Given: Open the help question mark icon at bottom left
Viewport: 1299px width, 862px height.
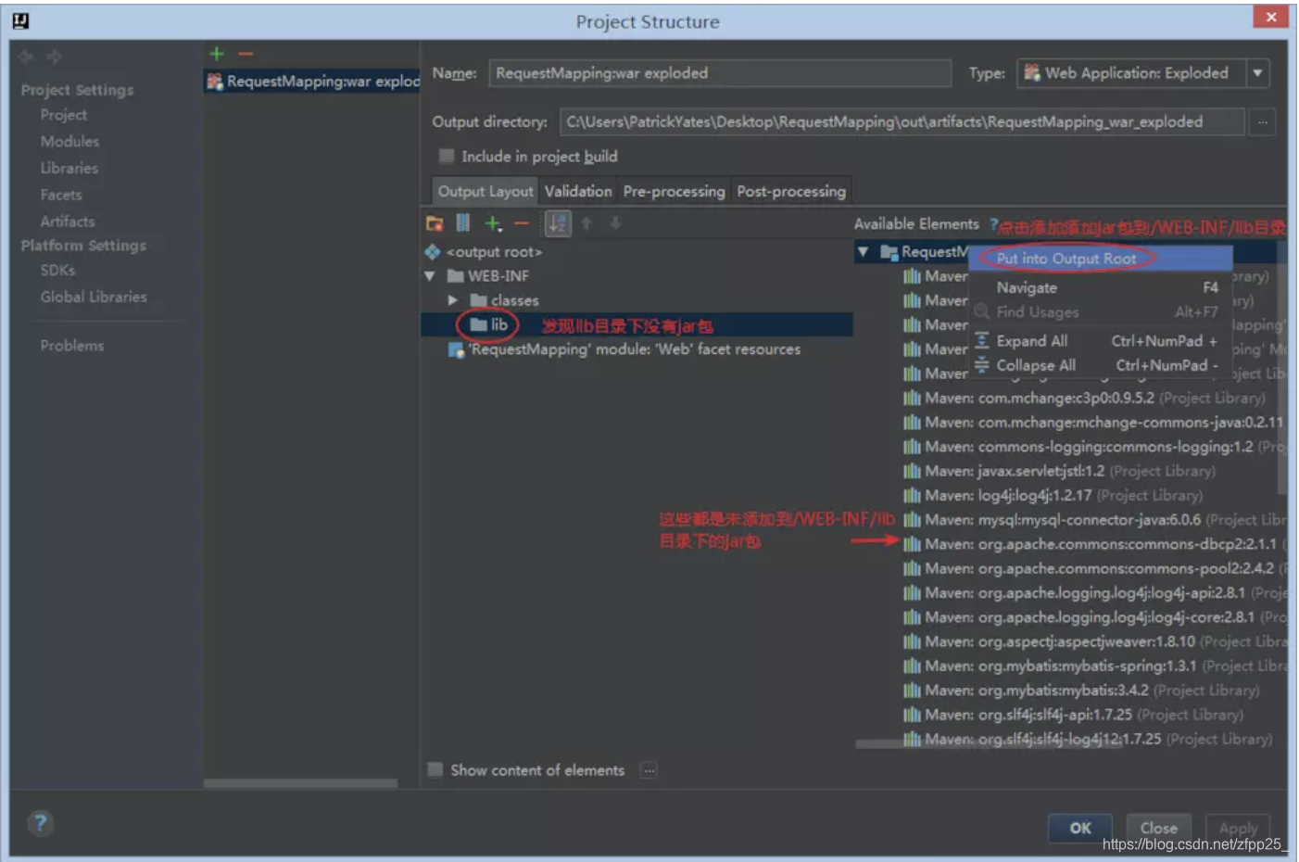Looking at the screenshot, I should click(40, 824).
